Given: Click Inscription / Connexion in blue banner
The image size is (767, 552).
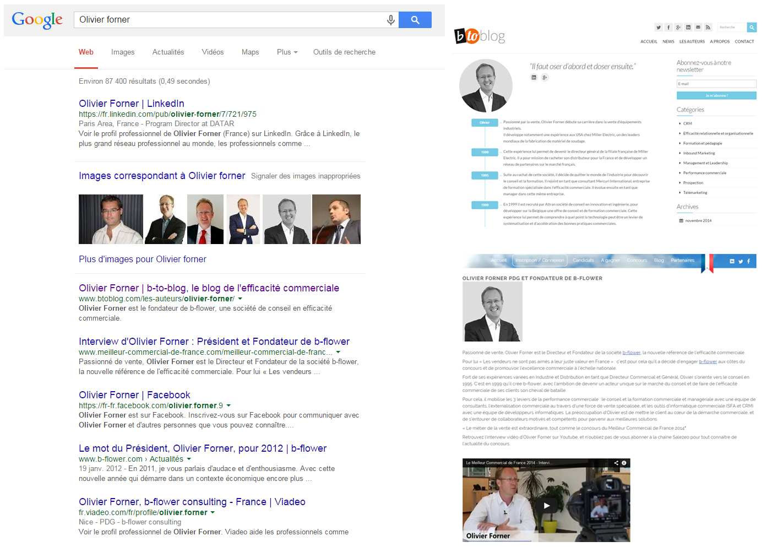Looking at the screenshot, I should click(x=540, y=260).
